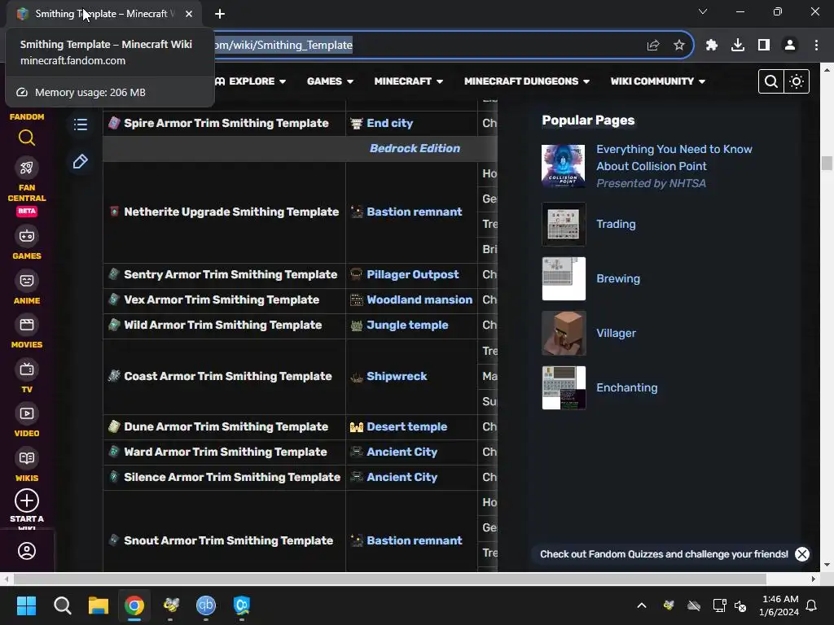Open the taskbar notification bell
This screenshot has height=625, width=834.
812,605
